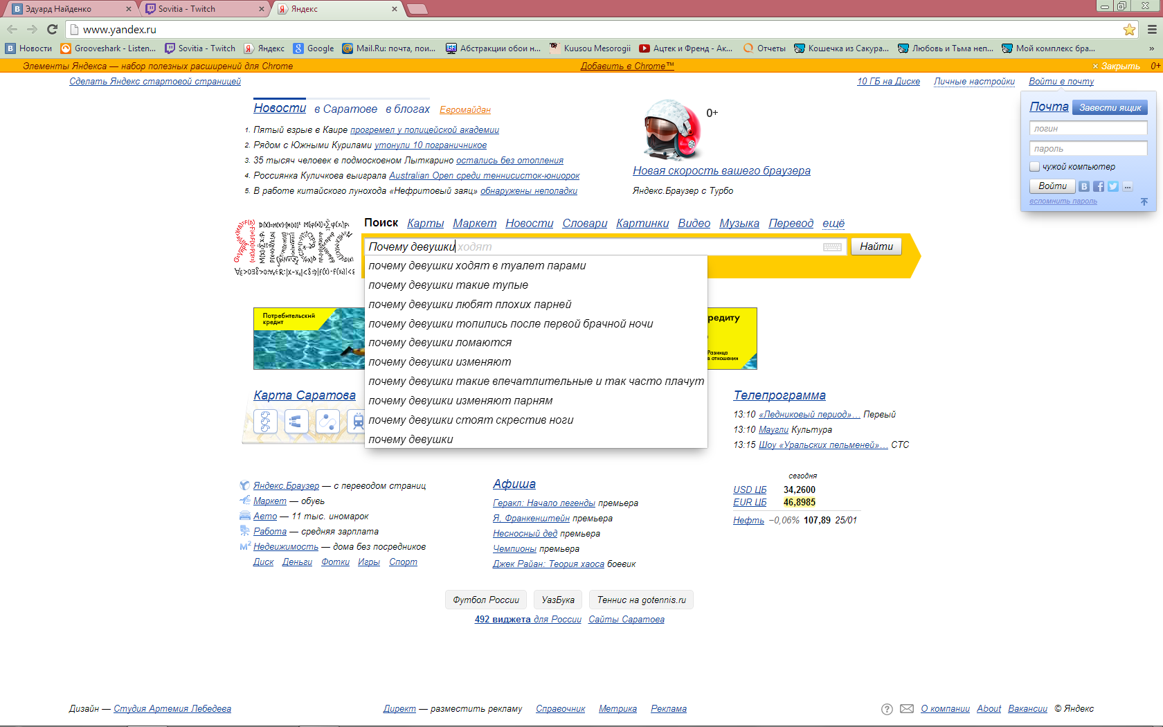Select the Карты search tab
The image size is (1163, 727).
(426, 223)
